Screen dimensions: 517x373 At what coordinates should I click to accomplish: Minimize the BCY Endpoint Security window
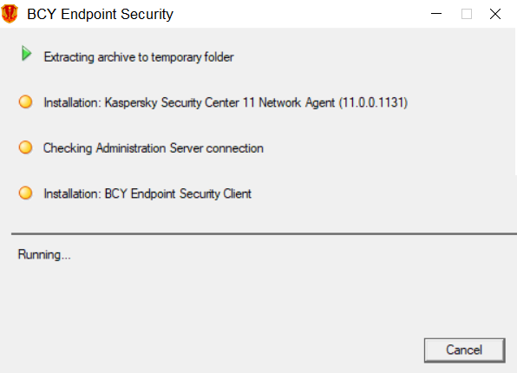[x=436, y=14]
